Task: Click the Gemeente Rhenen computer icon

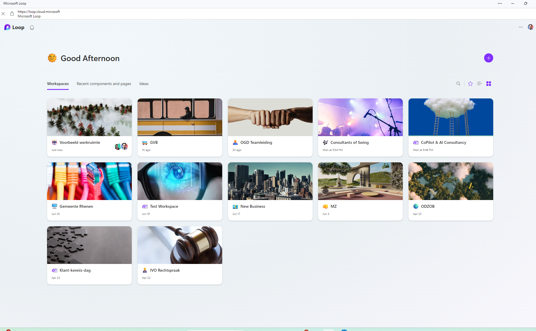Action: pos(54,206)
